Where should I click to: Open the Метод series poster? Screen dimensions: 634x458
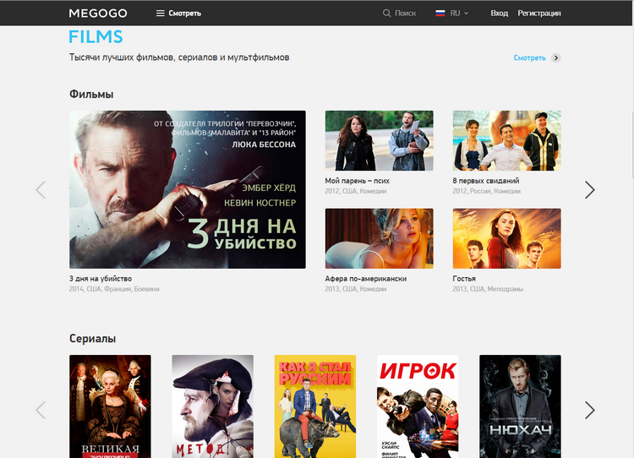pyautogui.click(x=213, y=406)
